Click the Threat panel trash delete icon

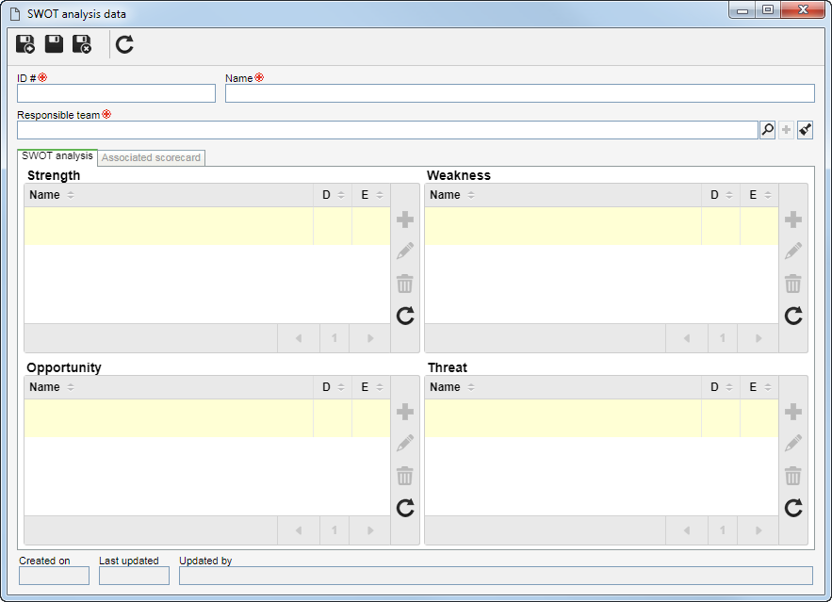point(793,476)
